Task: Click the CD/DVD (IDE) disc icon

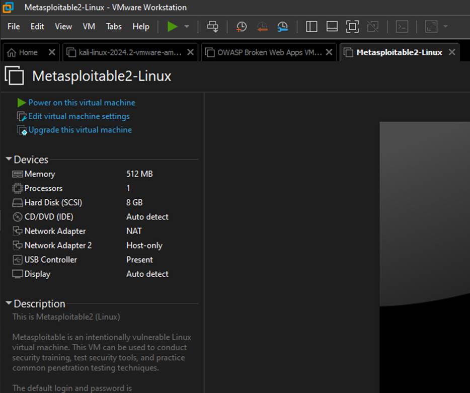Action: coord(18,217)
